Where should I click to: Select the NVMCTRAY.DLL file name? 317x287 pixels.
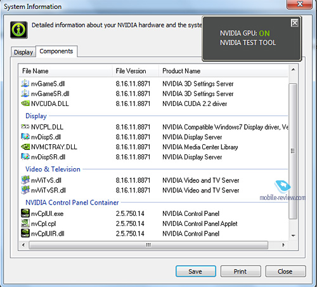(x=54, y=147)
